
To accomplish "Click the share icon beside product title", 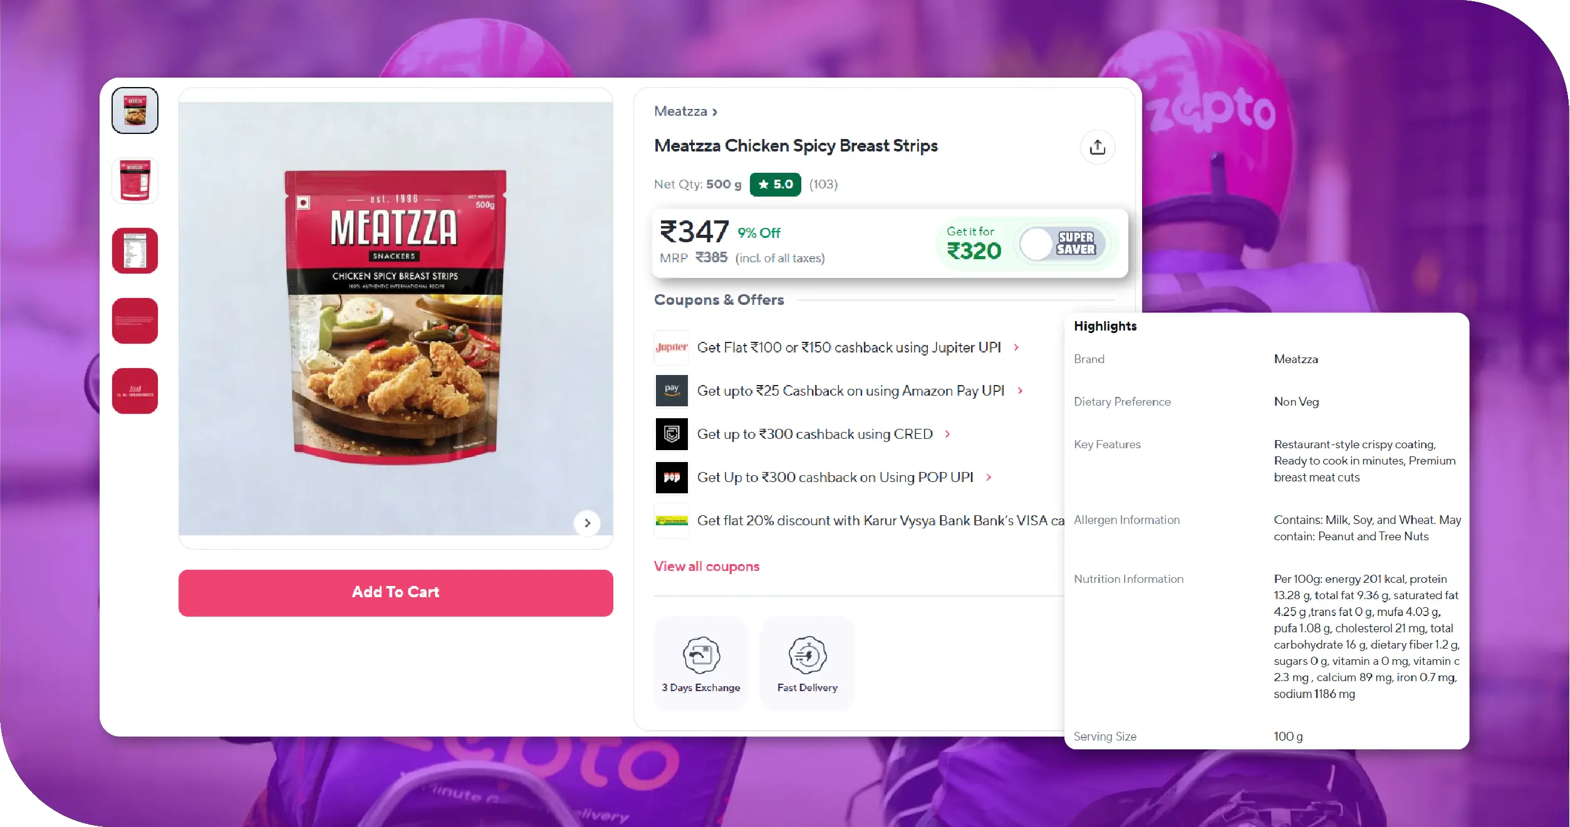I will click(1097, 147).
